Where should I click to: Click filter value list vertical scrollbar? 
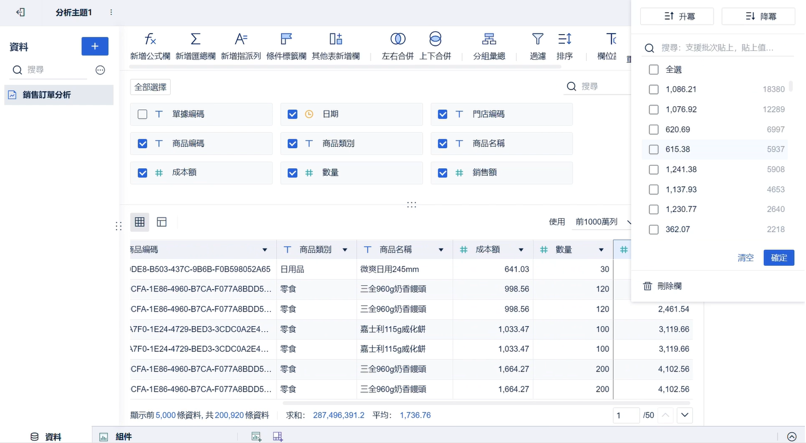tap(791, 86)
